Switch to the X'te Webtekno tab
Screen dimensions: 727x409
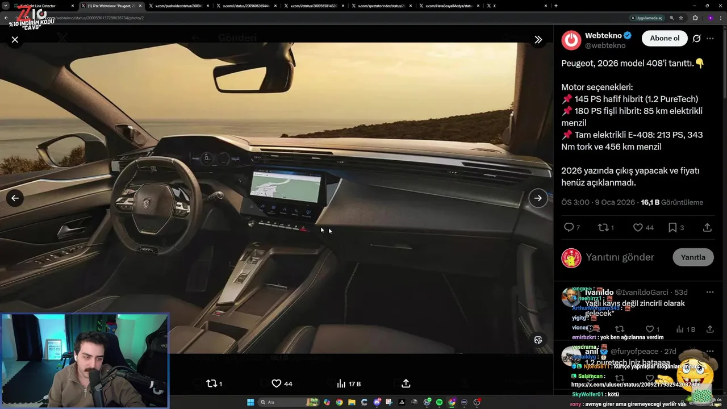[x=111, y=6]
